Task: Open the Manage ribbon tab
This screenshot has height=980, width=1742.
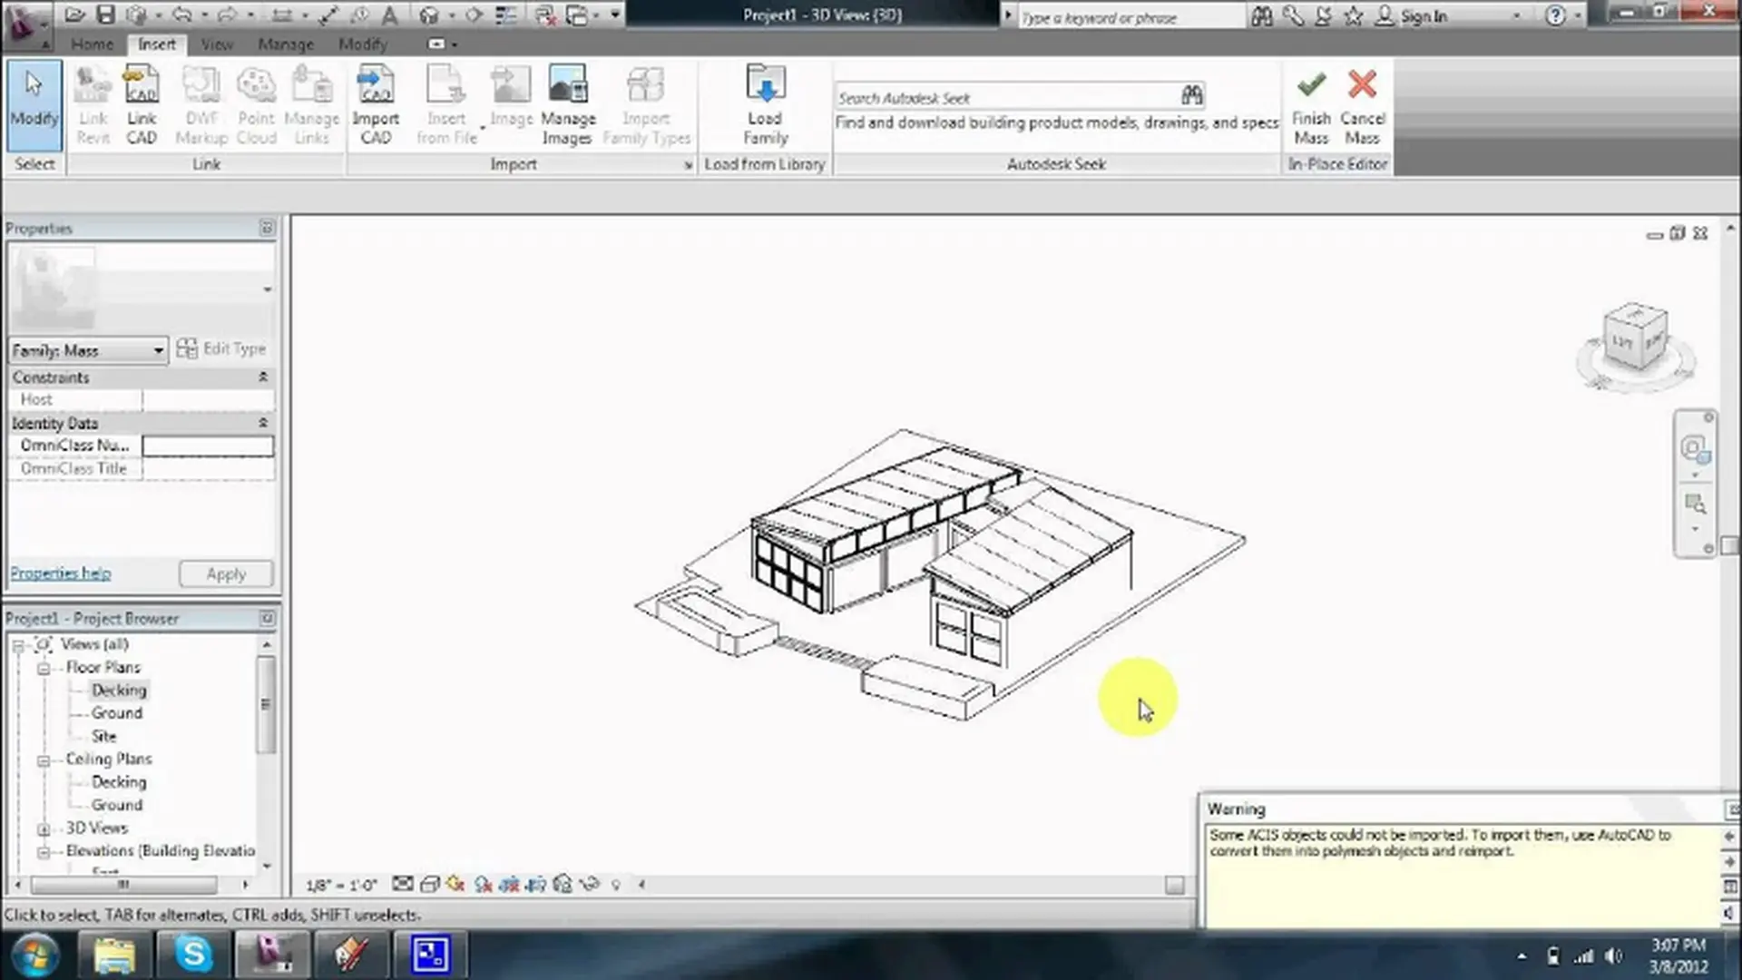Action: tap(285, 44)
